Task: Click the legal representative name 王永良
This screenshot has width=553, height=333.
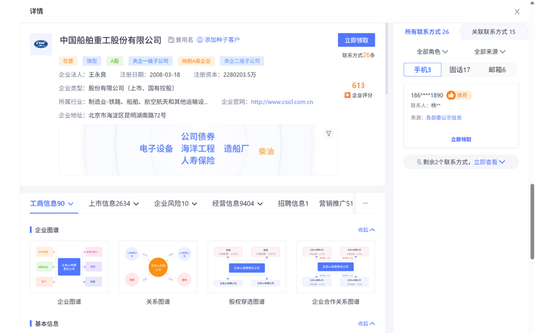Action: tap(97, 75)
